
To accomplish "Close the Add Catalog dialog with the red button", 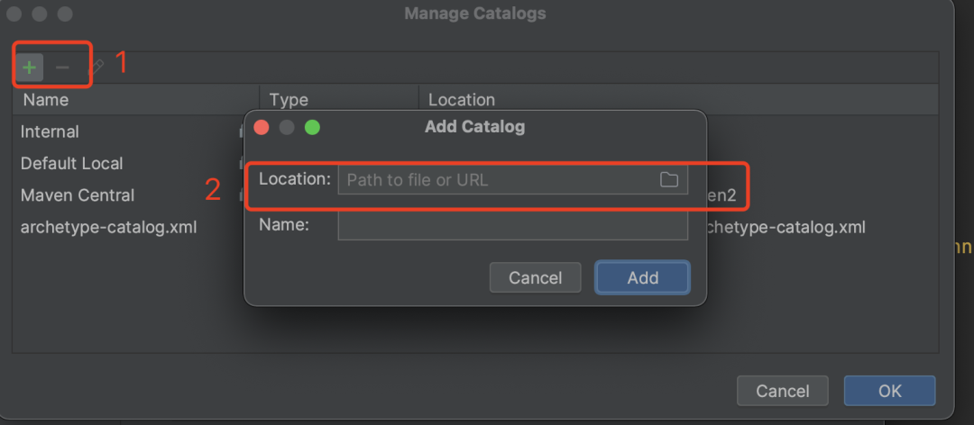I will click(262, 127).
